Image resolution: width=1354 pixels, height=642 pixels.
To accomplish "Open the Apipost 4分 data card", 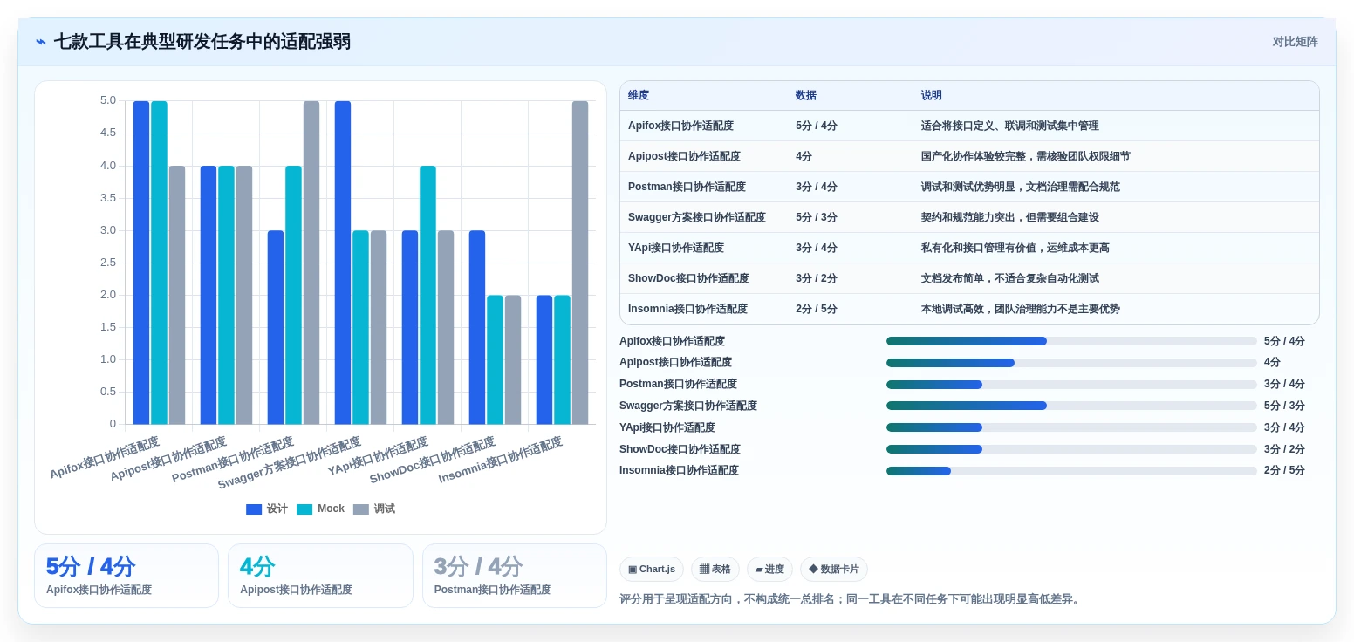I will (320, 576).
